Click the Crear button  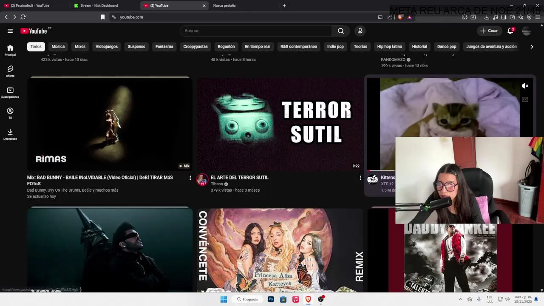(489, 31)
